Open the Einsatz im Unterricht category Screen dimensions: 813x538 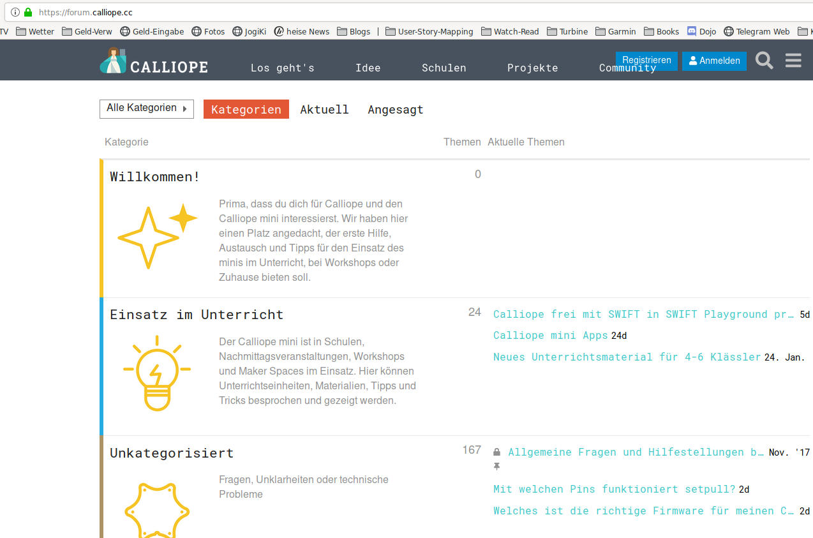[197, 315]
